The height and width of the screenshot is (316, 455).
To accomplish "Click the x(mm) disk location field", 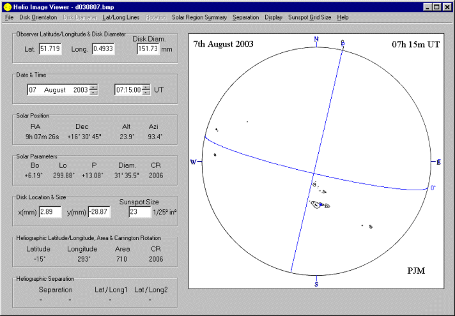I will point(49,211).
